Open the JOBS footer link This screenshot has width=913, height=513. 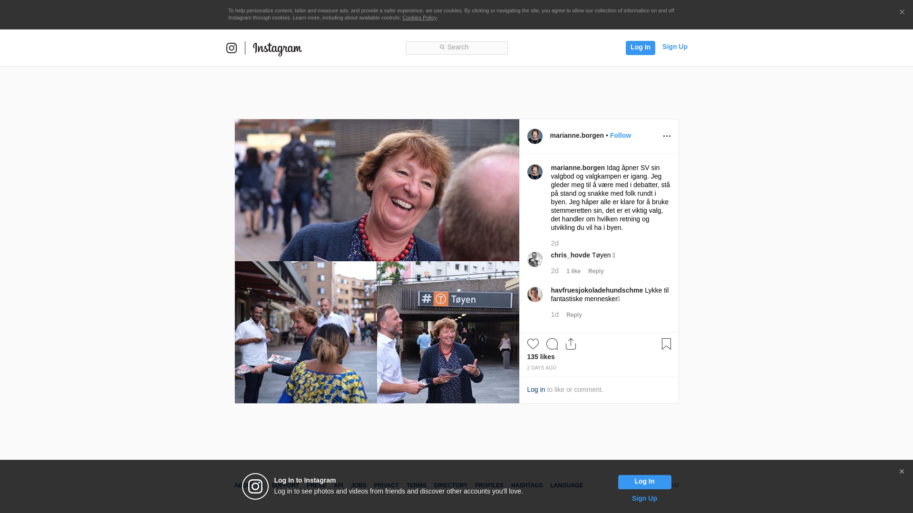359,485
